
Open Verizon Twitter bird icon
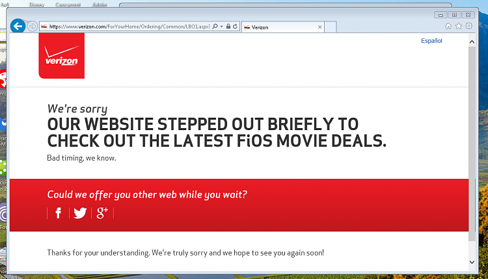pos(80,213)
